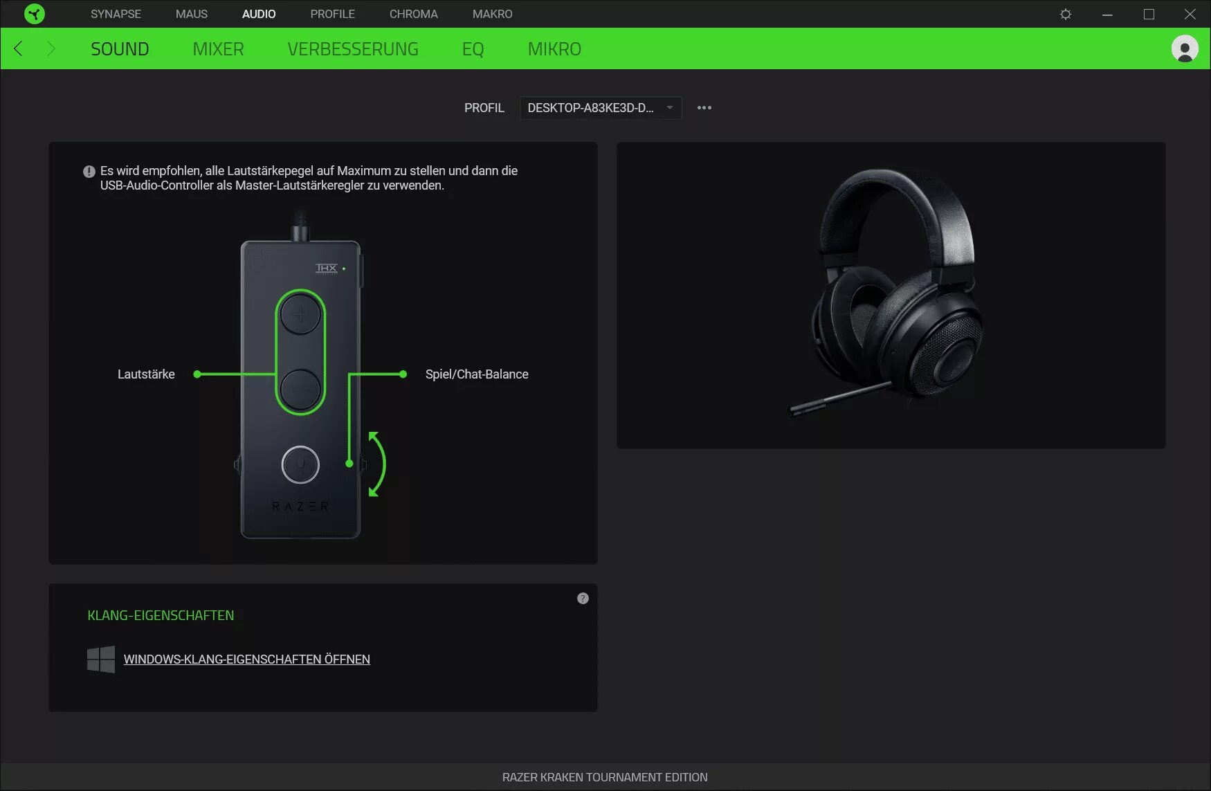Viewport: 1211px width, 791px height.
Task: Click the Windows logo icon
Action: tap(101, 660)
